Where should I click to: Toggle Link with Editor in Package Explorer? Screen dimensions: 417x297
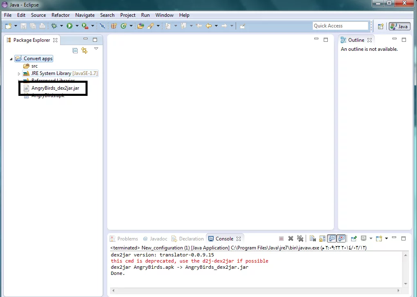point(84,50)
